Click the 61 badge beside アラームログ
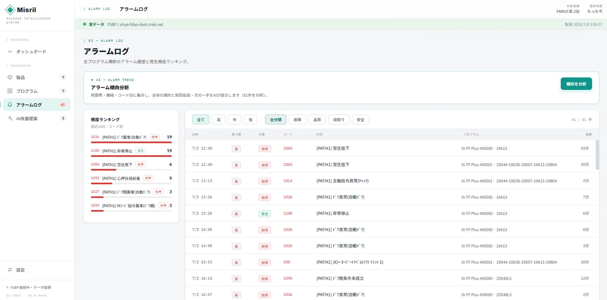 63,105
